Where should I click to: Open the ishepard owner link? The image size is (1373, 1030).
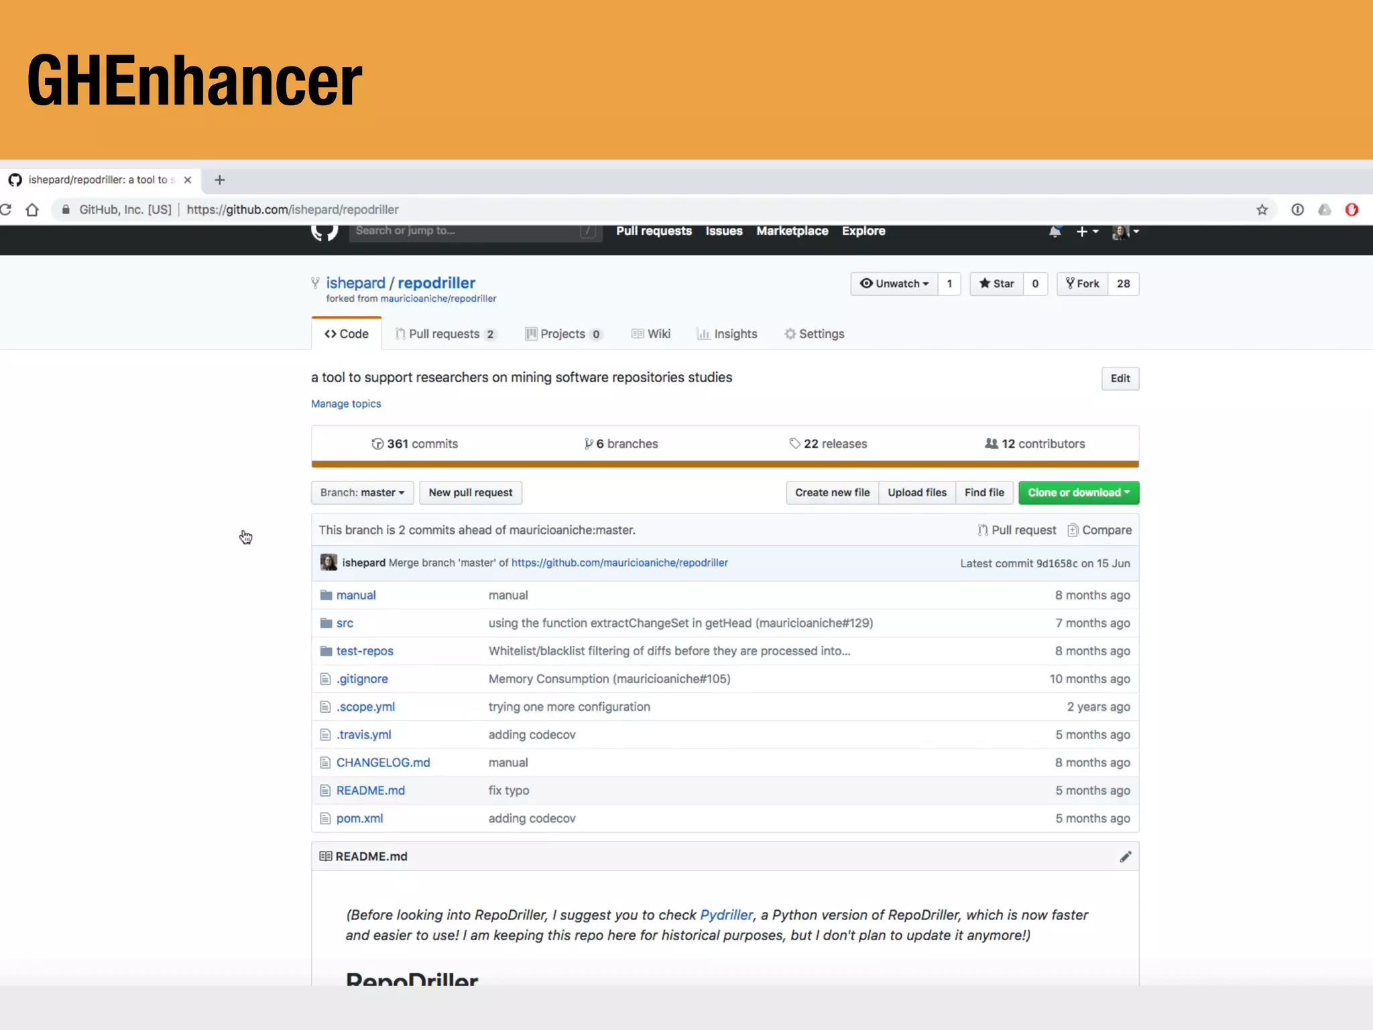(x=355, y=283)
